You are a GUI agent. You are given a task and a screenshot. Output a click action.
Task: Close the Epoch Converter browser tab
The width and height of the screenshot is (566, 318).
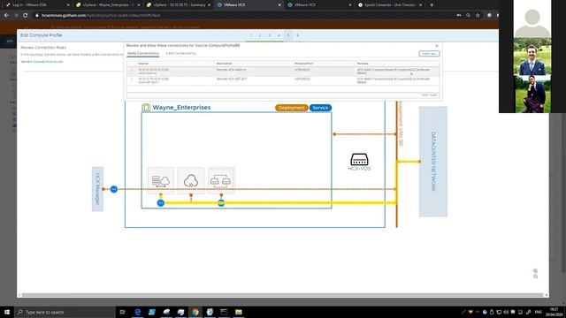[421, 5]
